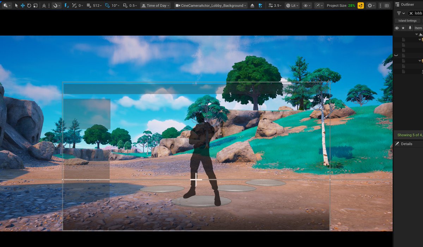Click the Project Size 28% indicator
This screenshot has height=247, width=423.
[x=341, y=6]
